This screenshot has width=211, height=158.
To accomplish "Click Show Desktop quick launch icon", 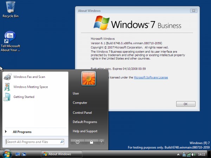I will pos(18,154).
